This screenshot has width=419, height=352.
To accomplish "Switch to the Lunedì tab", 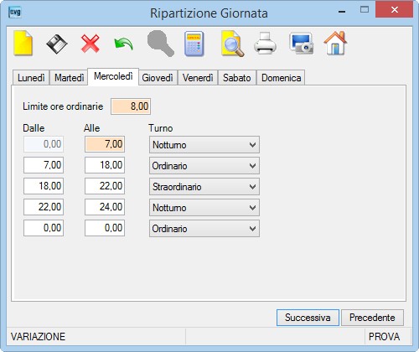I will tap(31, 78).
